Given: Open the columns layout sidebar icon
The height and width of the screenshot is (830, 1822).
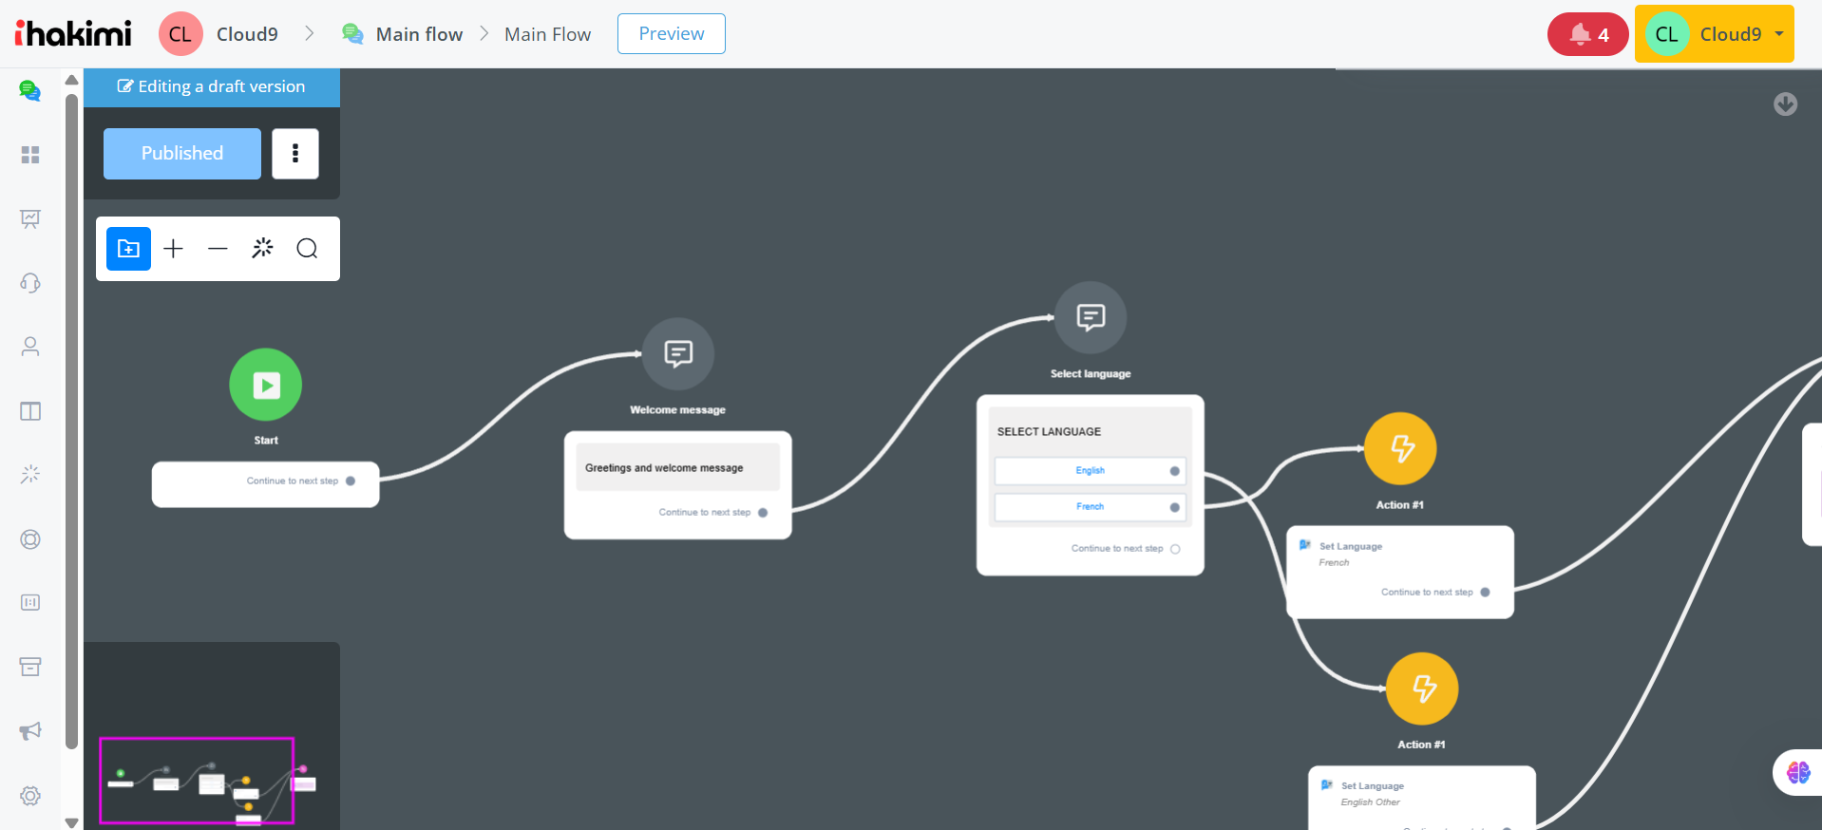Looking at the screenshot, I should click(30, 411).
